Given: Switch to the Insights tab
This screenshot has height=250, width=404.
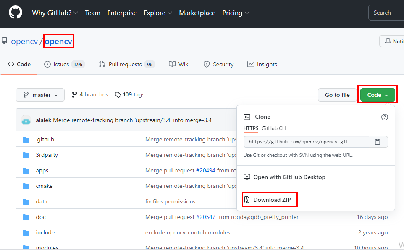Looking at the screenshot, I should (262, 64).
